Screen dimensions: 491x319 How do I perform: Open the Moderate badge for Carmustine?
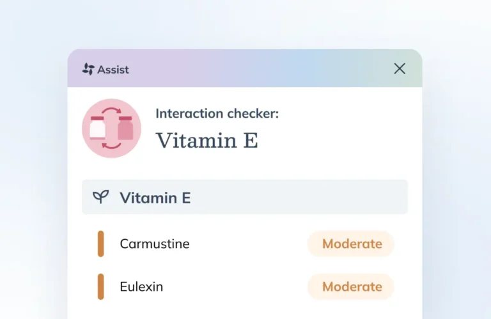[x=352, y=244]
